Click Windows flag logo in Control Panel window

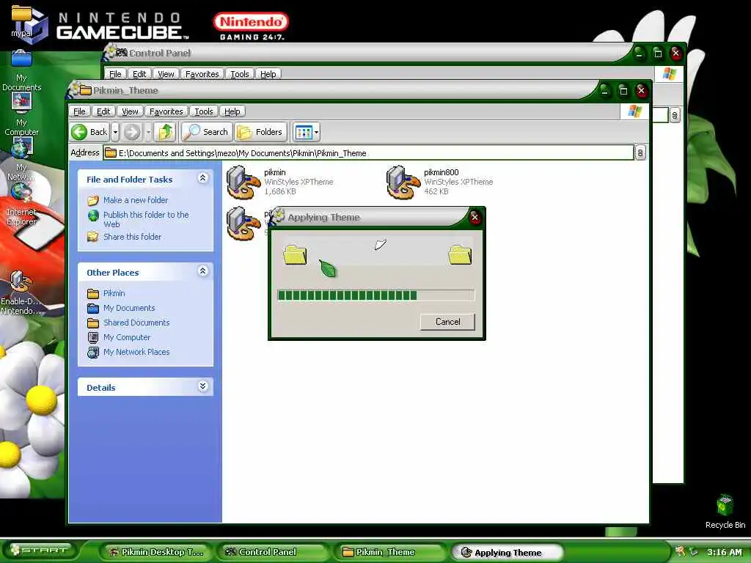tap(669, 74)
